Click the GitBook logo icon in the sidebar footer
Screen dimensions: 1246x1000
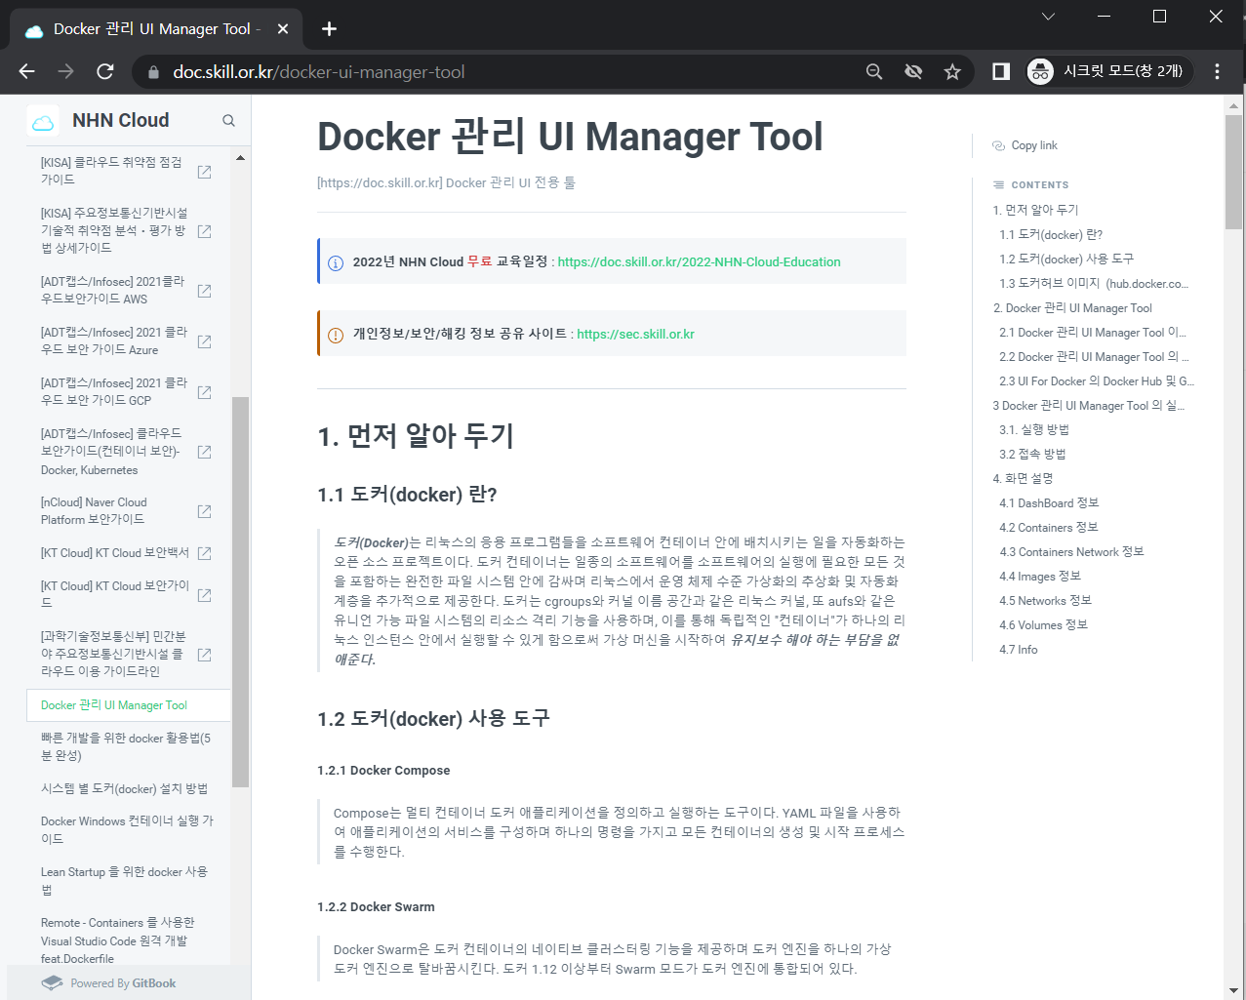[53, 983]
